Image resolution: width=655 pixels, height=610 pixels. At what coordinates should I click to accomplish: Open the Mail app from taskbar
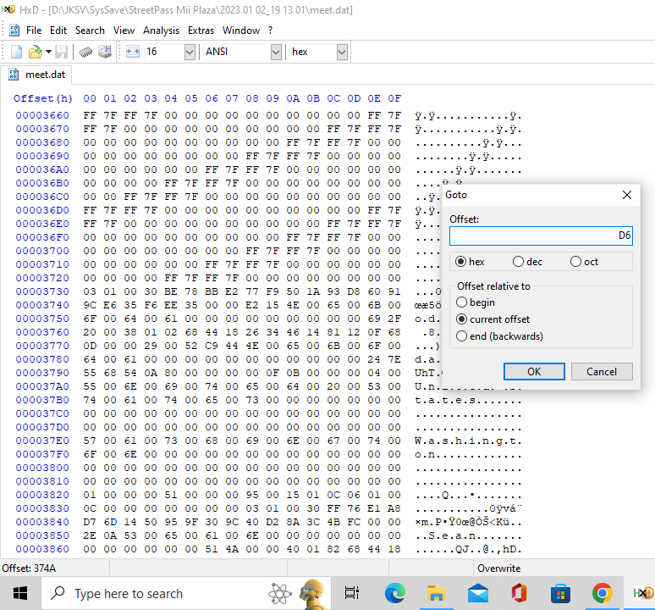pos(478,593)
